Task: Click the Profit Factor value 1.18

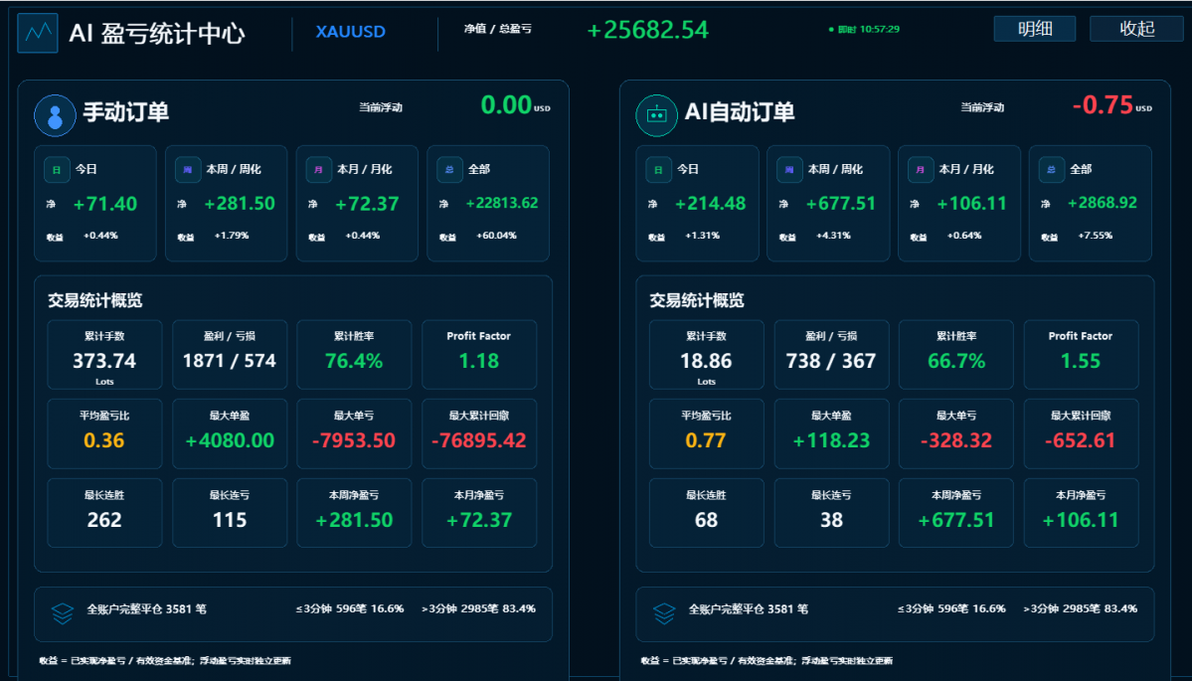Action: point(479,361)
